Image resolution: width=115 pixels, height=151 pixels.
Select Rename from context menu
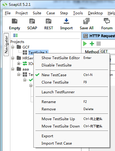72,102
